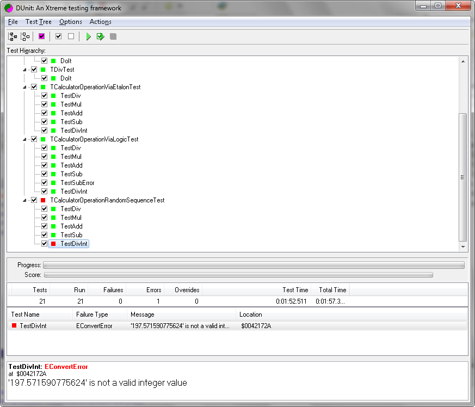The height and width of the screenshot is (407, 475).
Task: Uncheck the TestDivInt failing test checkbox
Action: [x=44, y=244]
